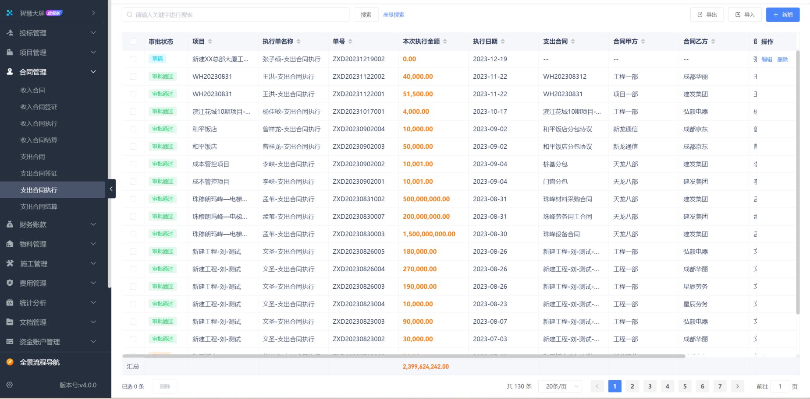Click the 施工管理 tools icon
The image size is (810, 399).
click(x=10, y=263)
